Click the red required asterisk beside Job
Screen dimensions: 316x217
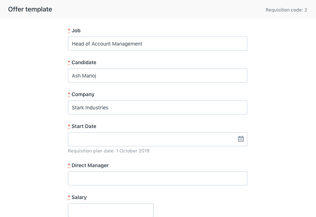point(69,30)
